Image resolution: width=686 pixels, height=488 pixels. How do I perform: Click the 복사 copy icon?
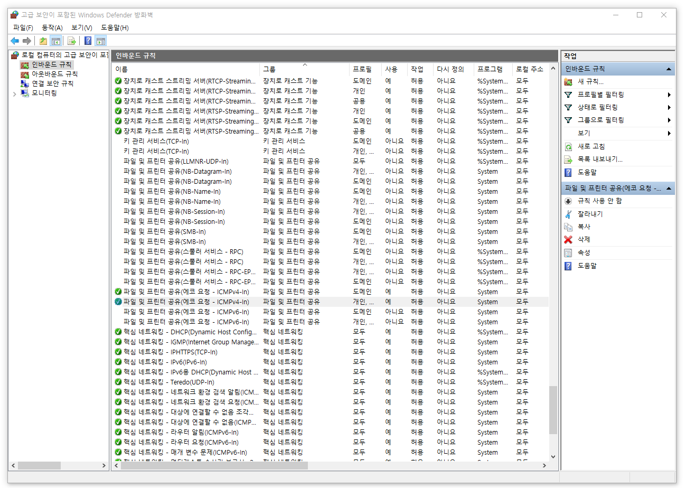568,227
